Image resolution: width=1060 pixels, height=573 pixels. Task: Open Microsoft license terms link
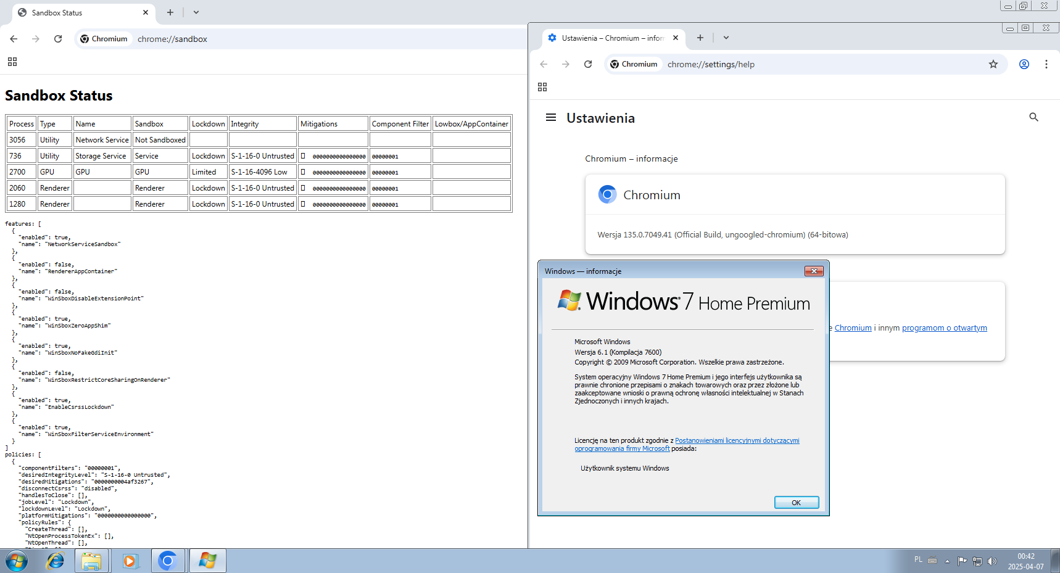(737, 440)
